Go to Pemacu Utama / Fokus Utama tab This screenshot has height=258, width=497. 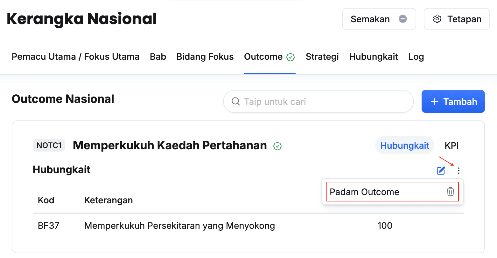pos(75,57)
